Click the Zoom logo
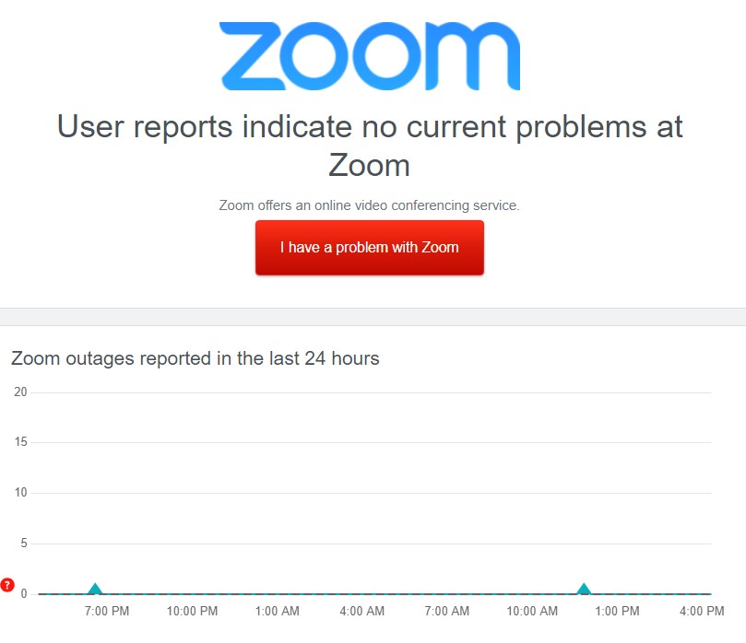The height and width of the screenshot is (643, 746). pyautogui.click(x=369, y=55)
